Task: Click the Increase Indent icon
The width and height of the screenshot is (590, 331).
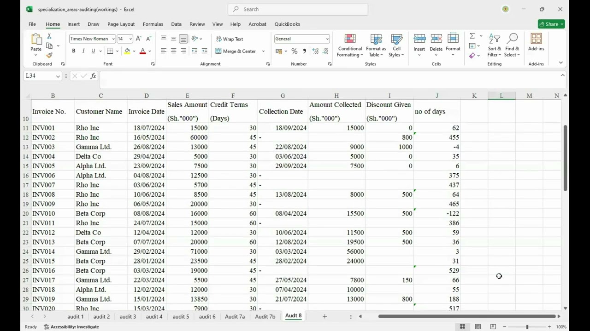Action: pos(205,51)
